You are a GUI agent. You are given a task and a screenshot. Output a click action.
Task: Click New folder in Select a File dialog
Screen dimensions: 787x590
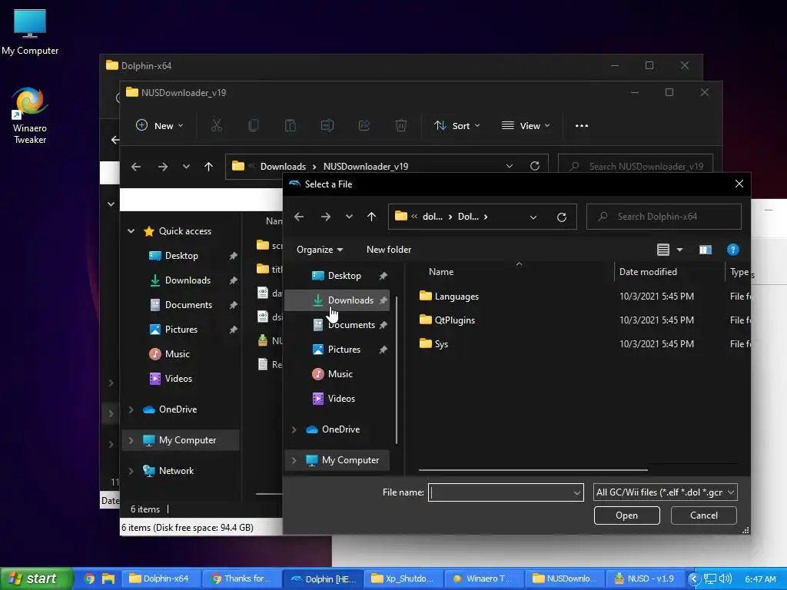pyautogui.click(x=389, y=250)
